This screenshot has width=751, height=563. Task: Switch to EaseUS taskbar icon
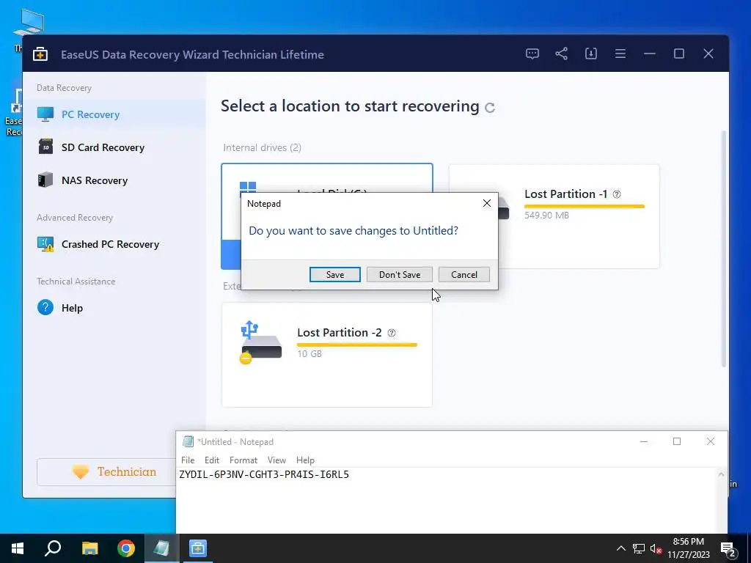click(x=197, y=548)
